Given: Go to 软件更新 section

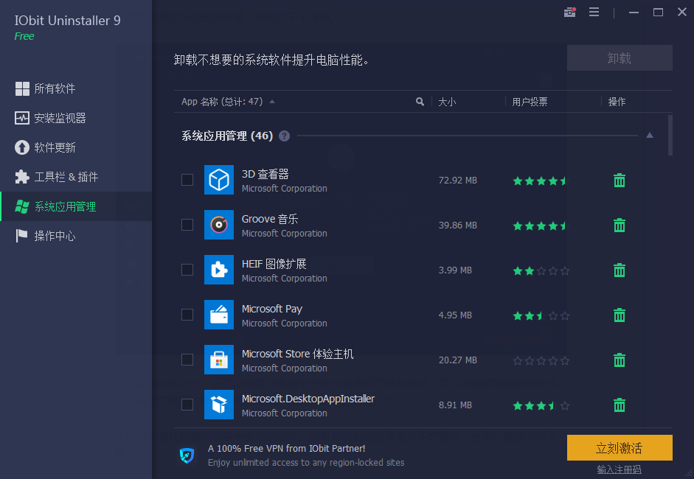Looking at the screenshot, I should point(76,147).
